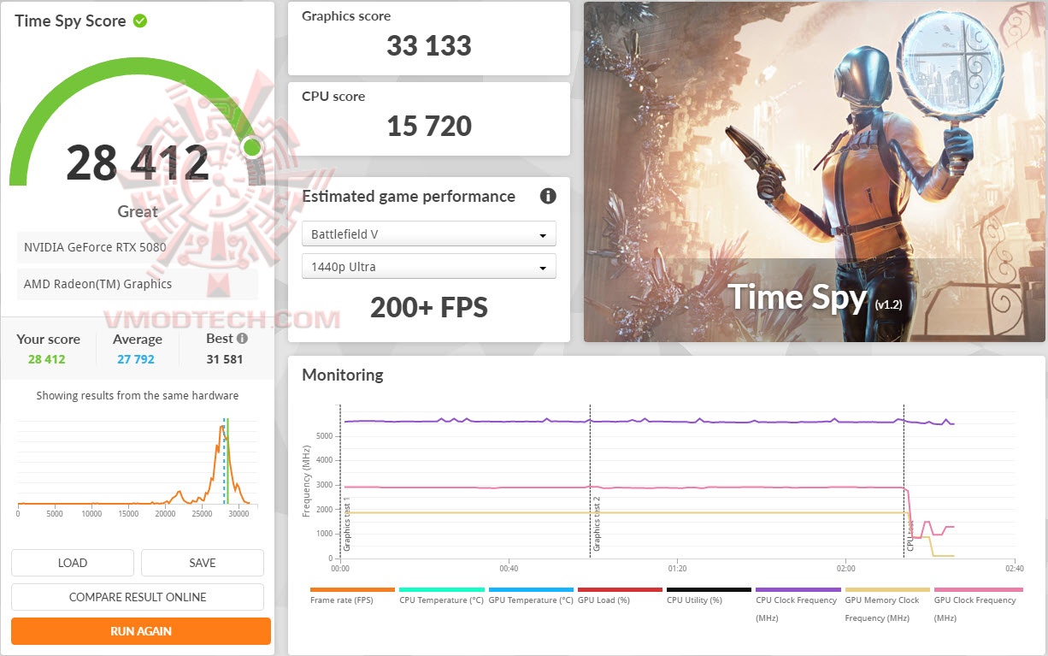Click the Great rating label
This screenshot has width=1048, height=656.
click(138, 211)
